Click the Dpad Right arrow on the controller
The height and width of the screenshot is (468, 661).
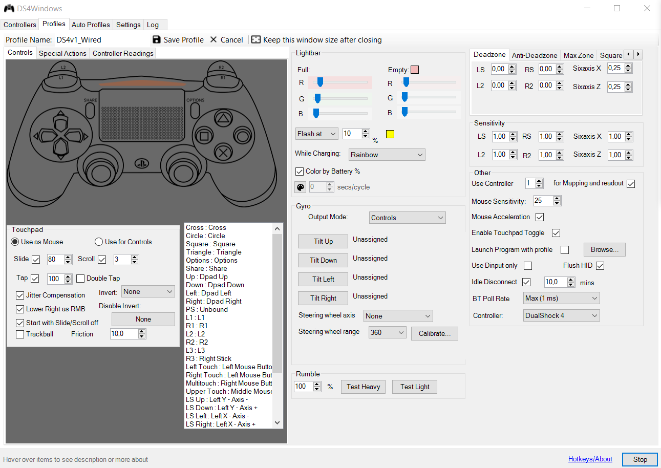[x=75, y=136]
